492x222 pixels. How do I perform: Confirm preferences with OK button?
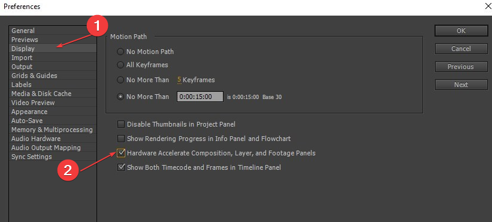pyautogui.click(x=461, y=31)
